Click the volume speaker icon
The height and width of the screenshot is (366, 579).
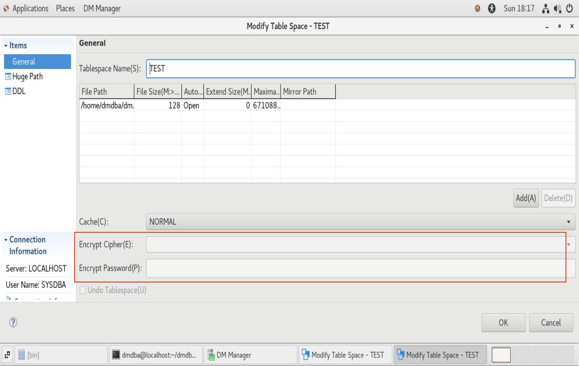pos(557,9)
